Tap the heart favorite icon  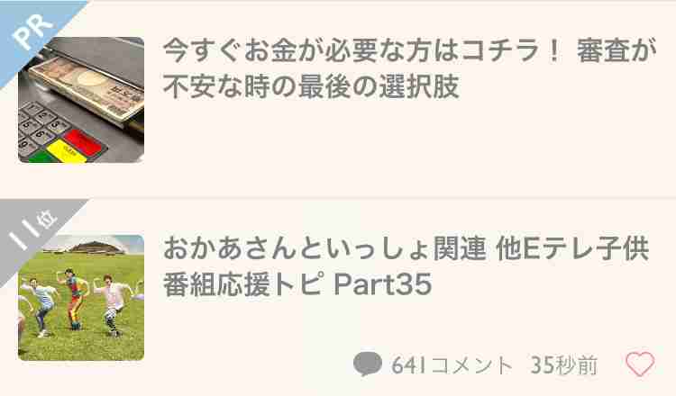[640, 364]
